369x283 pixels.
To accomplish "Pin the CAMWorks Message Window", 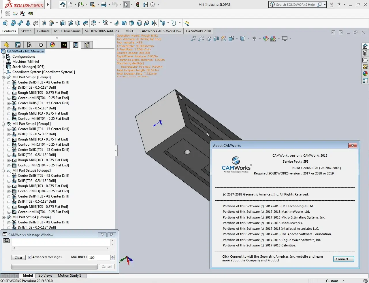I will coord(6,241).
